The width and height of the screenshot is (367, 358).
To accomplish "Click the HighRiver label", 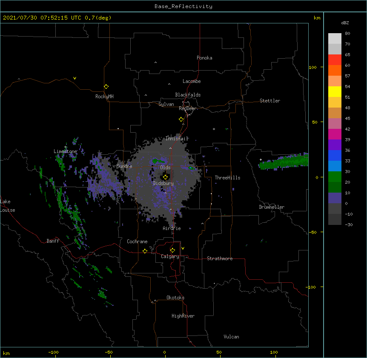I will tap(183, 316).
